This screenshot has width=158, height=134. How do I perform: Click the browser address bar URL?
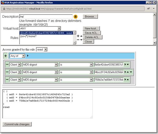[x=73, y=9]
